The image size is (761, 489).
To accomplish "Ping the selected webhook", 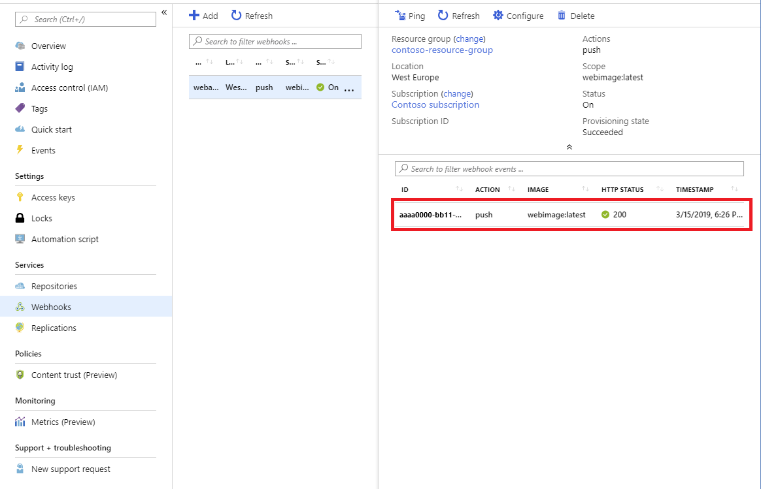I will [x=409, y=15].
